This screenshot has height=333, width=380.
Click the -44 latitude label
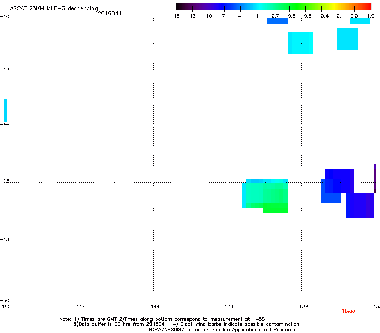[x=5, y=124]
